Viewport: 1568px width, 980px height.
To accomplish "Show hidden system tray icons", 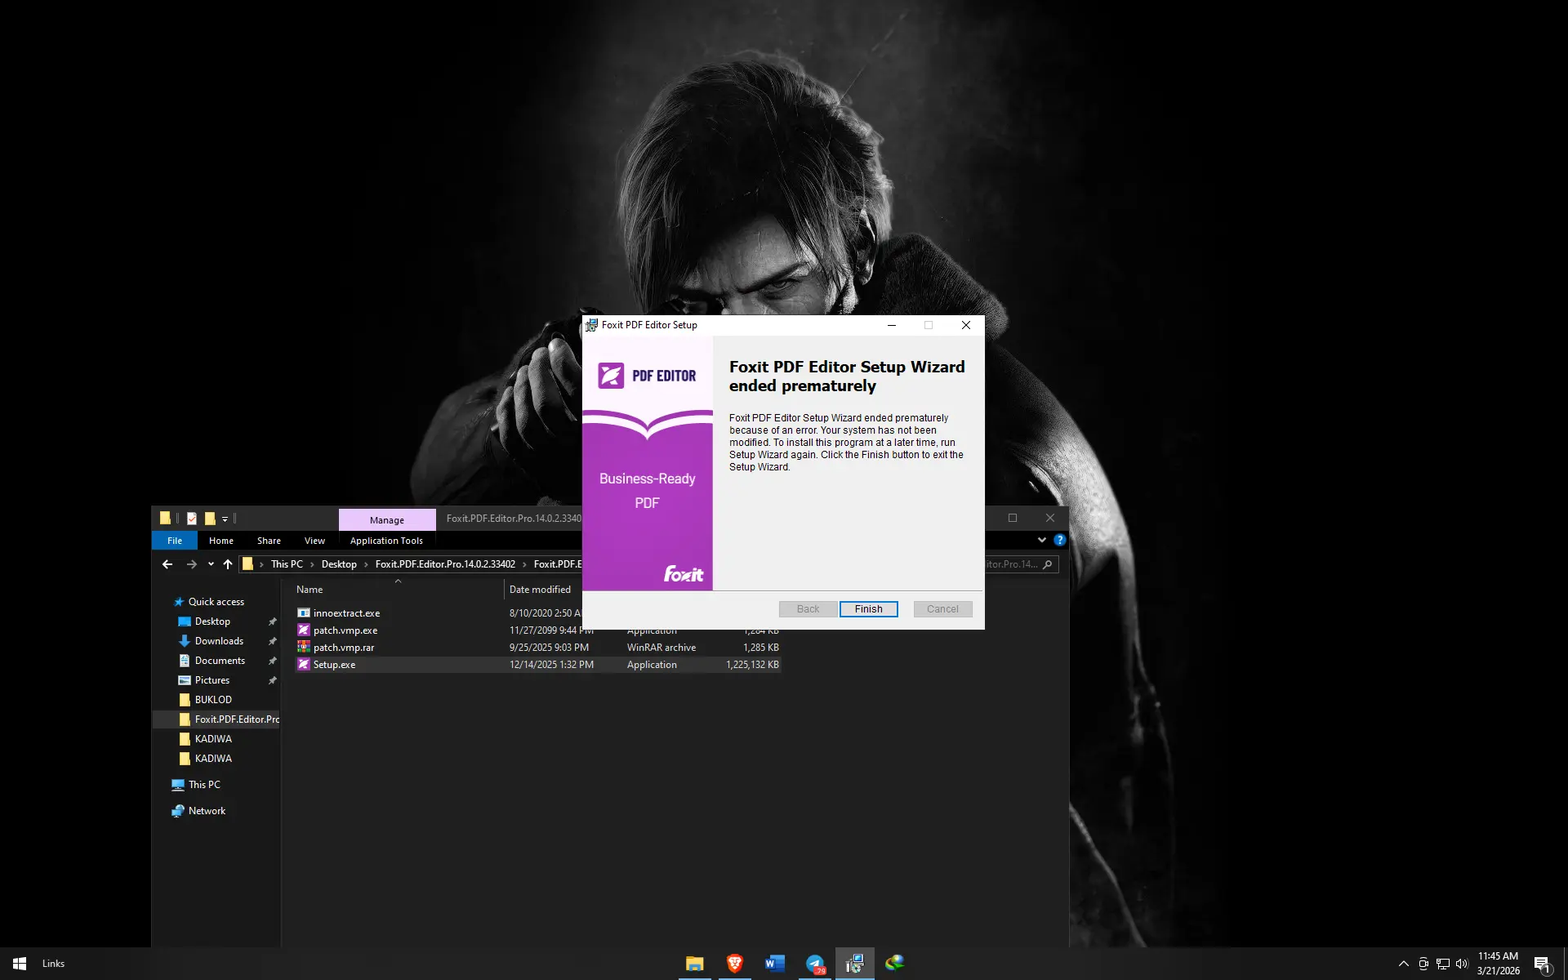I will pyautogui.click(x=1403, y=964).
